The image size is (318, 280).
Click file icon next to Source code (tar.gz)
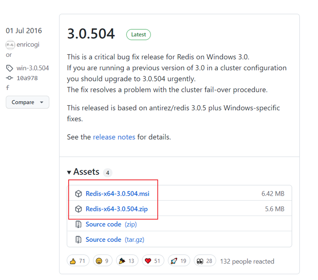coord(78,240)
